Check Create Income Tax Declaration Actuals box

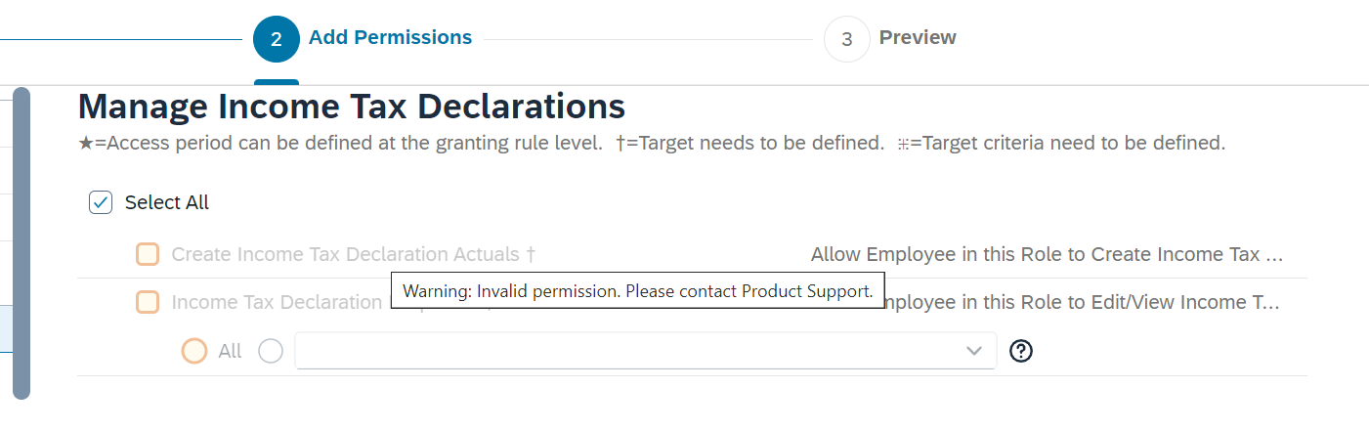[x=148, y=254]
